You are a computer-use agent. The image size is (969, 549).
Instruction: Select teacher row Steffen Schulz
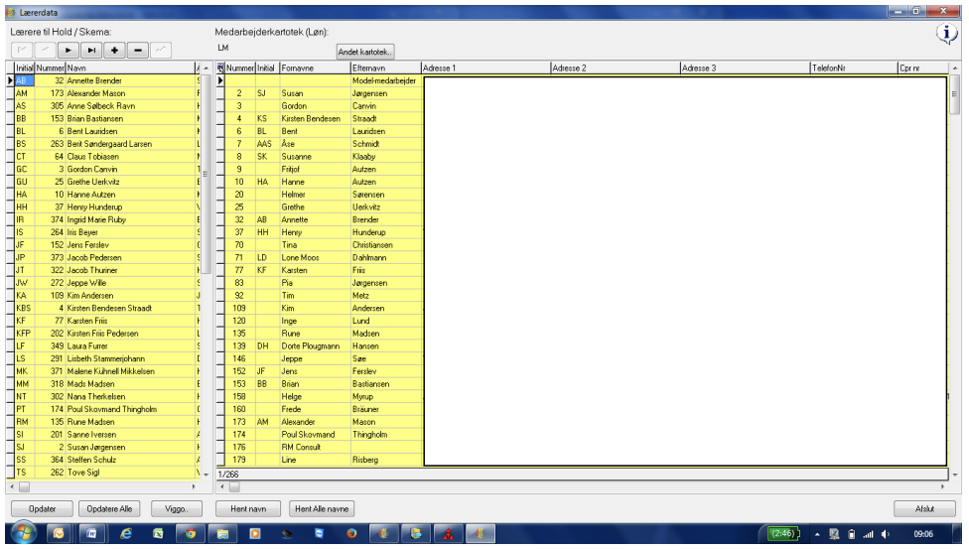[105, 460]
